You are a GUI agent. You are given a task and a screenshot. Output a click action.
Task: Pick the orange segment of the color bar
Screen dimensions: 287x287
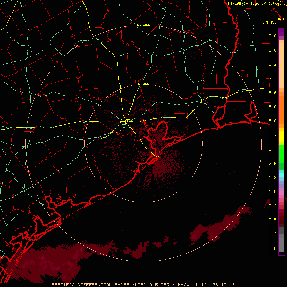click(x=282, y=110)
